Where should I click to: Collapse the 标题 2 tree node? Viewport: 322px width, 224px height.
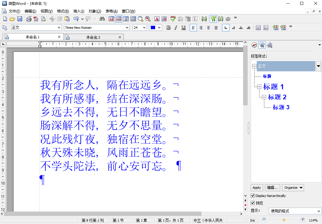tap(264, 97)
